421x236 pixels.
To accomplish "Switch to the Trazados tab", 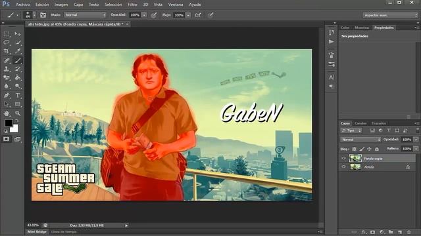I will (x=379, y=123).
